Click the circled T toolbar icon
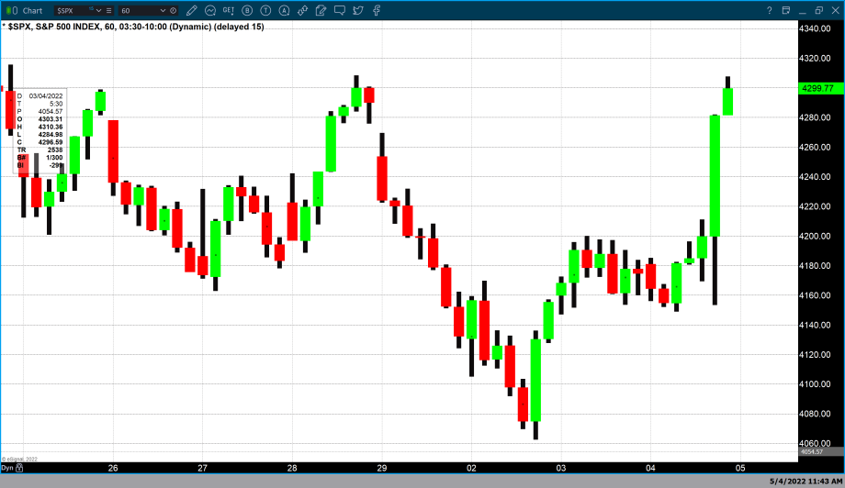 coord(265,10)
